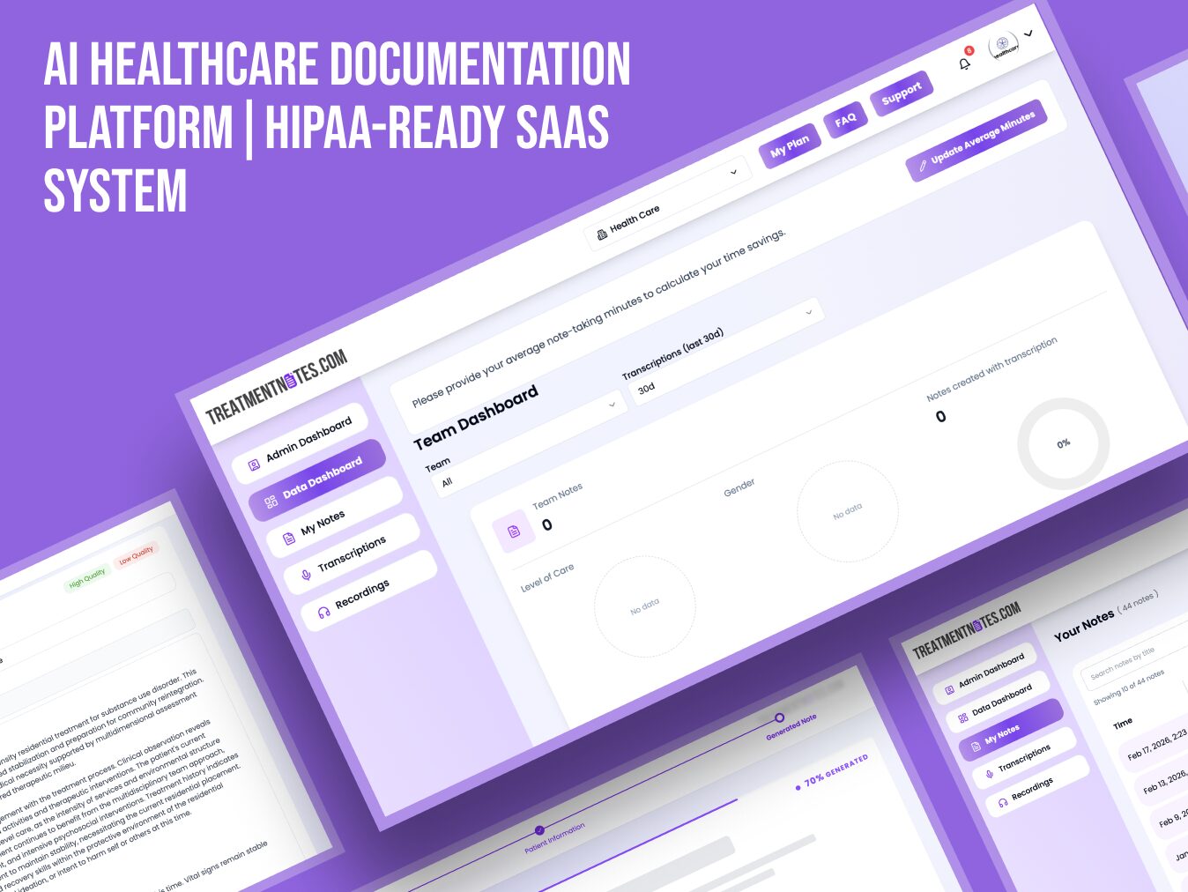The height and width of the screenshot is (892, 1188).
Task: Click the Level of Care No data chart
Action: click(645, 606)
